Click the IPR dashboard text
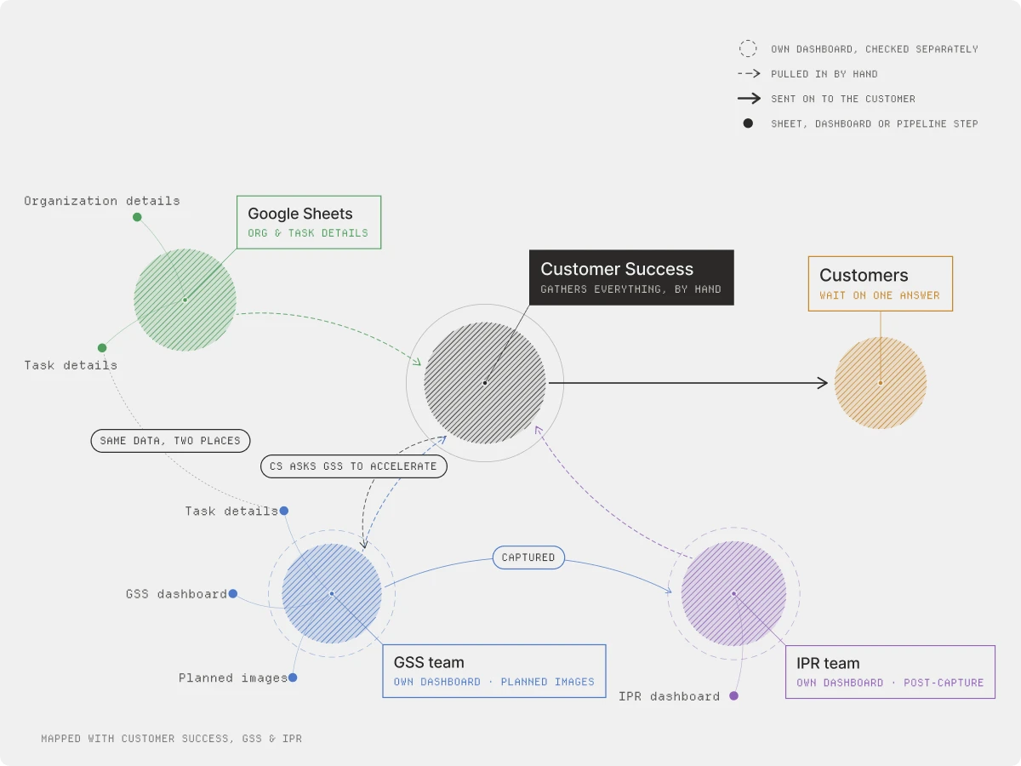The width and height of the screenshot is (1021, 766). tap(670, 696)
